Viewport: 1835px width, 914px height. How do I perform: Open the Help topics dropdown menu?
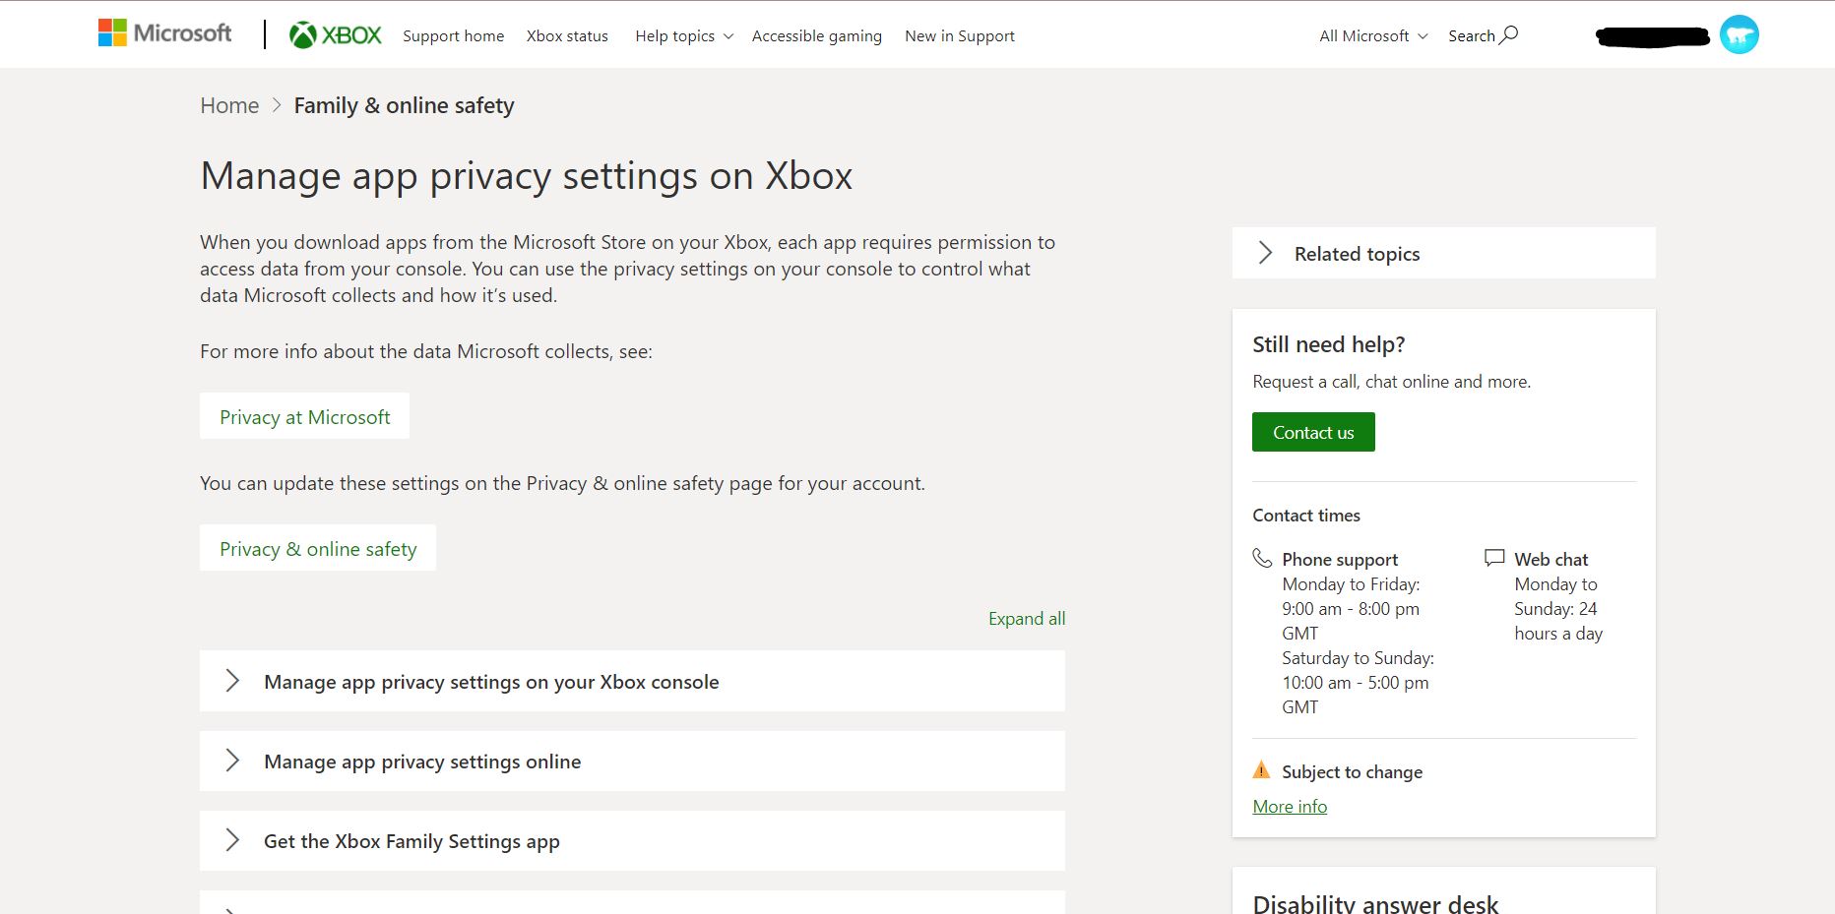684,35
